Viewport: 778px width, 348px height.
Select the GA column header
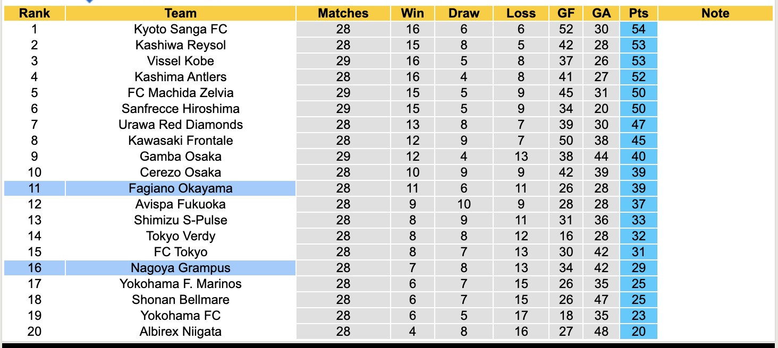(601, 13)
